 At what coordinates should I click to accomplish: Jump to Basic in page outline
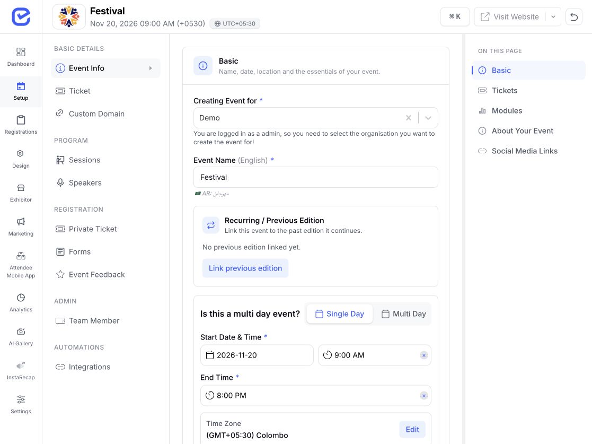(x=528, y=70)
